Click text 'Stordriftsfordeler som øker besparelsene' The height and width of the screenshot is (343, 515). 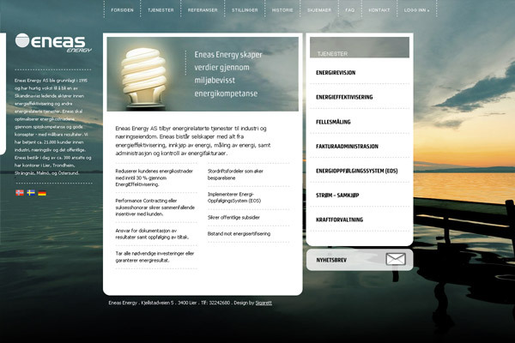click(235, 174)
